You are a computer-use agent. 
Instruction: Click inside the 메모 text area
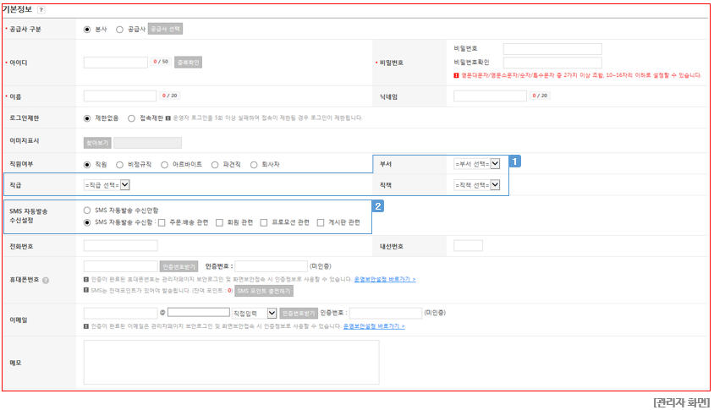tap(231, 363)
